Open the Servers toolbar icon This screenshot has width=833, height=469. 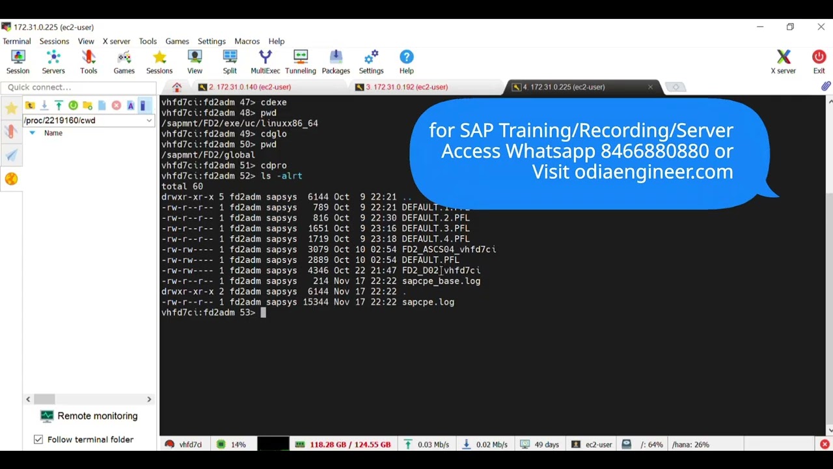click(x=53, y=63)
